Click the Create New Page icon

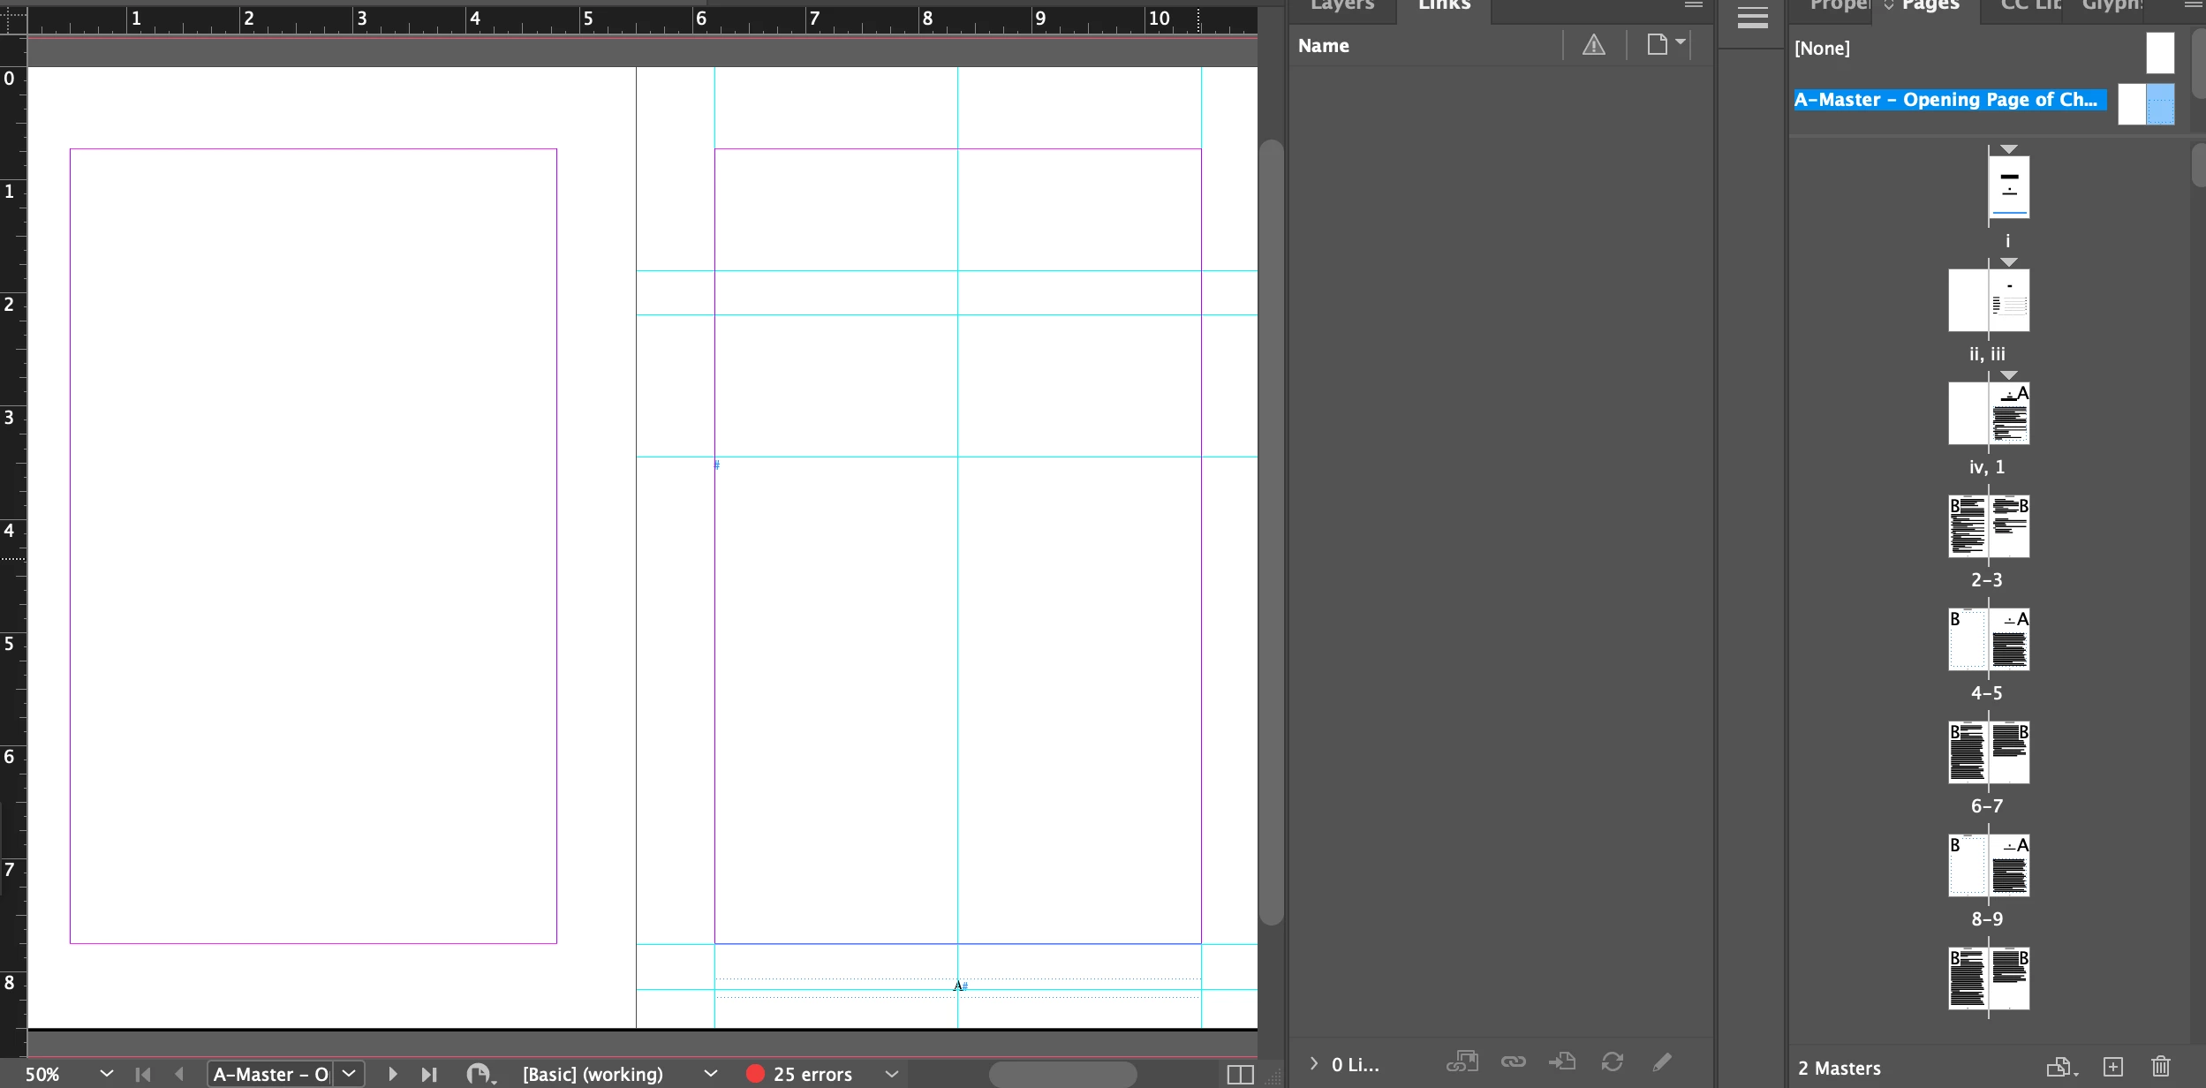[2112, 1067]
